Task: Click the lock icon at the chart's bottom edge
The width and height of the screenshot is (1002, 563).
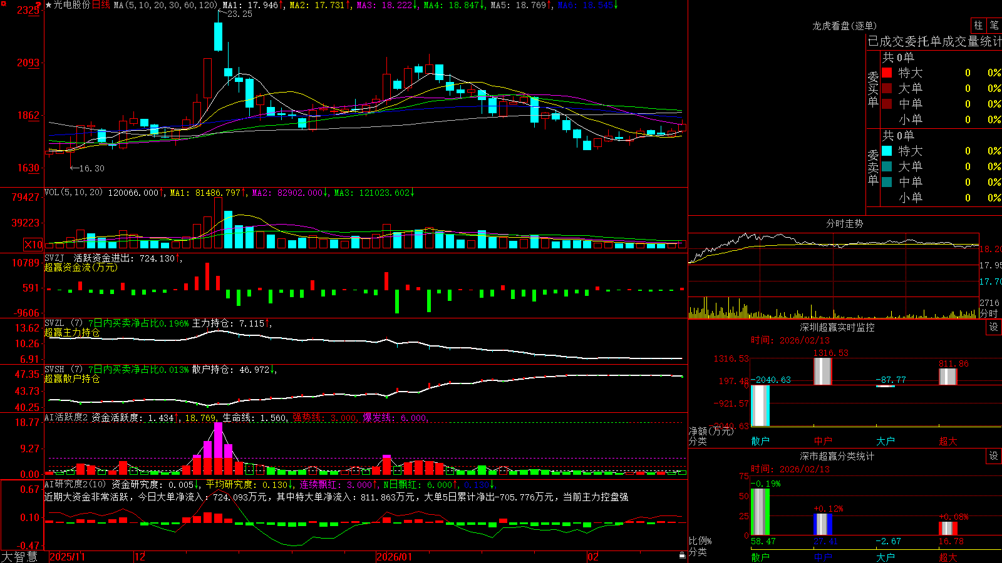Action: pyautogui.click(x=682, y=555)
